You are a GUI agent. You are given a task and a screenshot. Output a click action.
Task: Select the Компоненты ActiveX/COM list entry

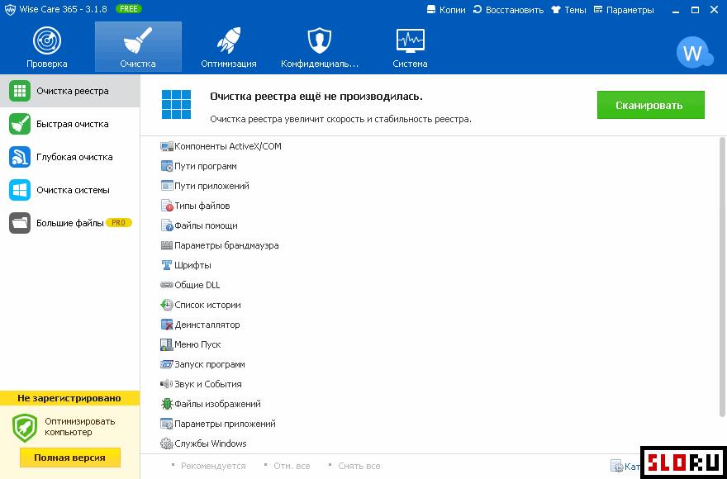pos(227,146)
